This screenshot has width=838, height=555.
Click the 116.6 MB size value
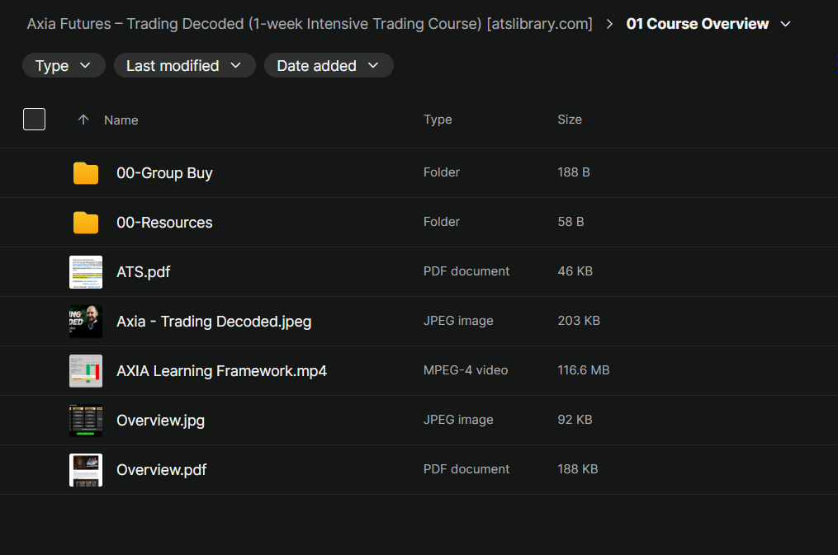(584, 370)
